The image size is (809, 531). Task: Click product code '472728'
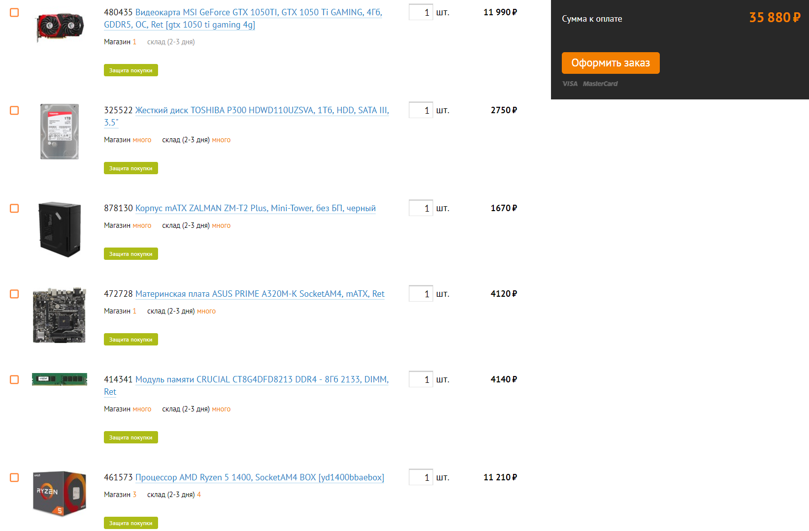118,294
